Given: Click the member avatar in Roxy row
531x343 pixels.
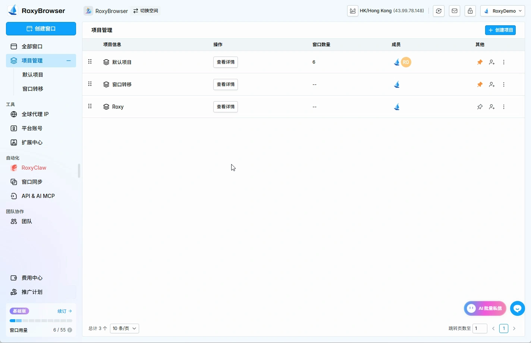Looking at the screenshot, I should pos(397,107).
